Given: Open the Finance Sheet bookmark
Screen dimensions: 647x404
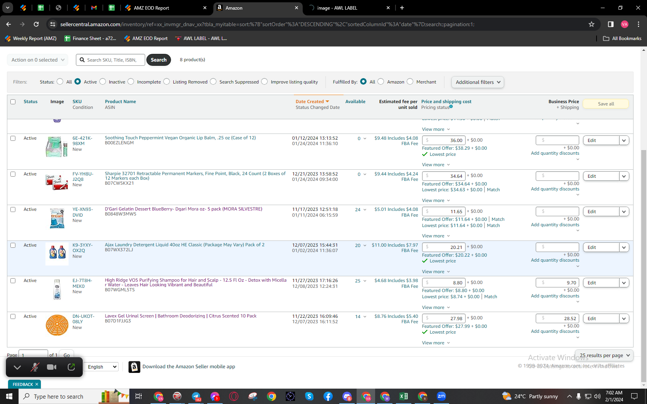Looking at the screenshot, I should [x=91, y=38].
